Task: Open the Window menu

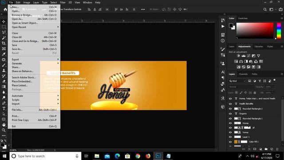Action: (x=87, y=3)
